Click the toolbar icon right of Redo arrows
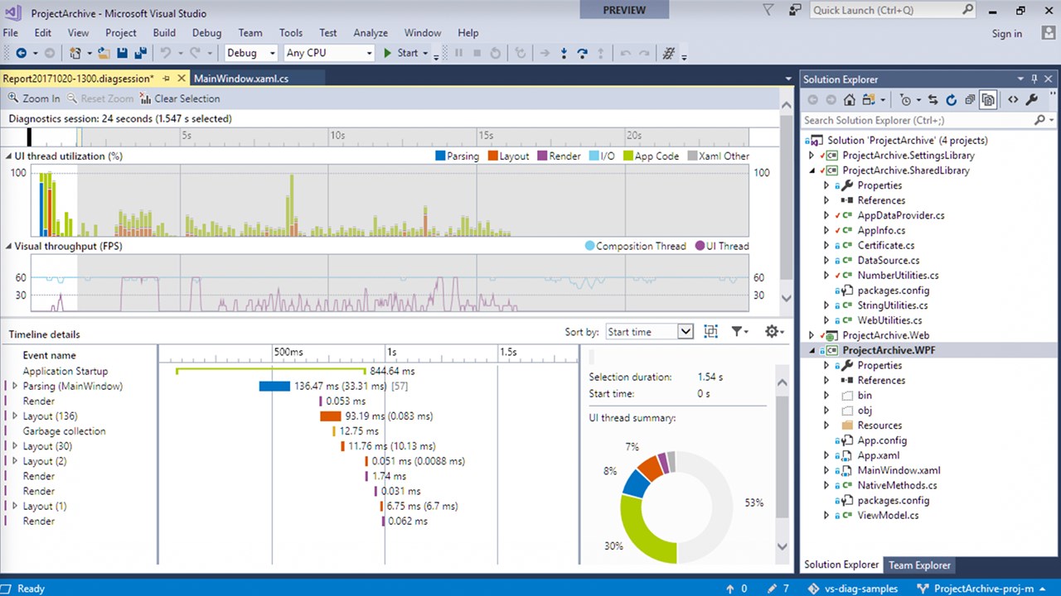Screen dimensions: 1061x596 coord(669,53)
